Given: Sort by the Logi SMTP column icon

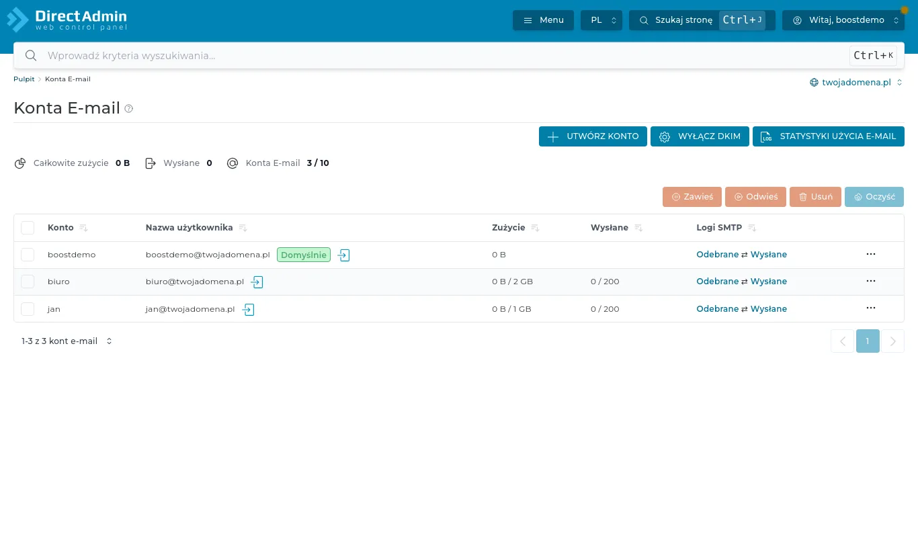Looking at the screenshot, I should 752,228.
